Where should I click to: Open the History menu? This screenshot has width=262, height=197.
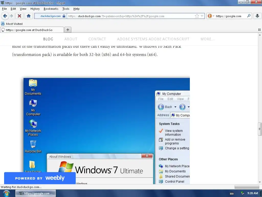click(35, 9)
